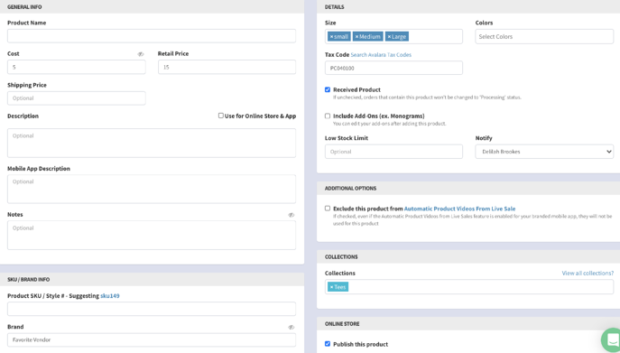Toggle visibility icon next to Brand
Image resolution: width=620 pixels, height=353 pixels.
[x=291, y=328]
